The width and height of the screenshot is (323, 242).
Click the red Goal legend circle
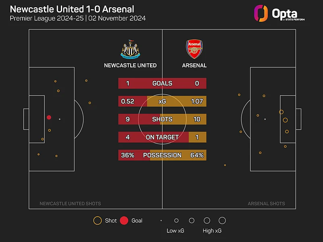click(124, 221)
